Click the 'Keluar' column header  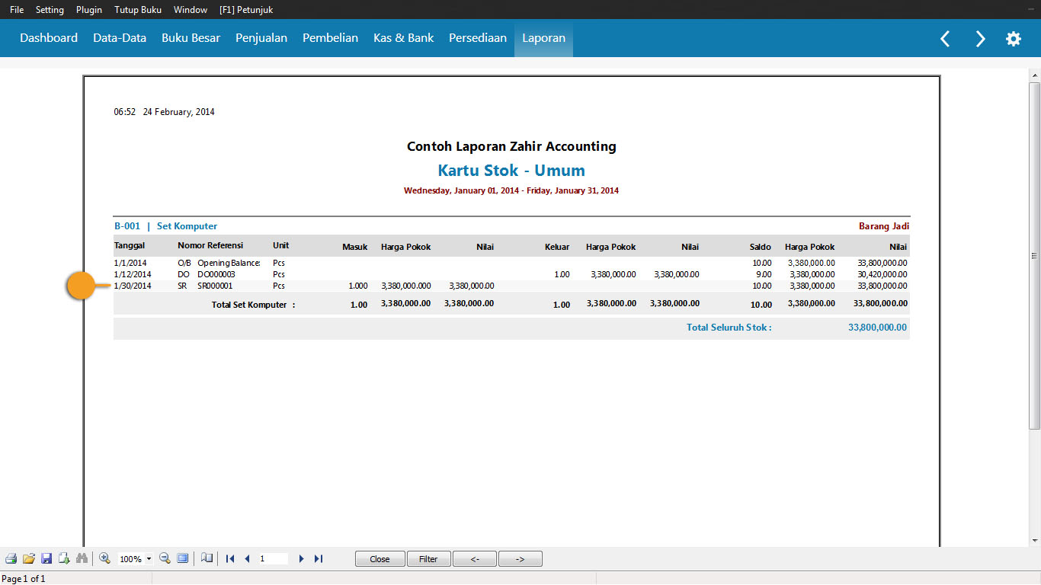coord(557,247)
